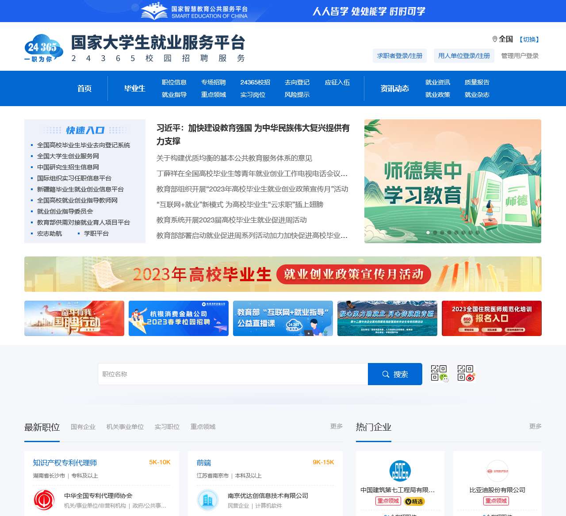Select 就业资讯 in the navigation bar

438,82
